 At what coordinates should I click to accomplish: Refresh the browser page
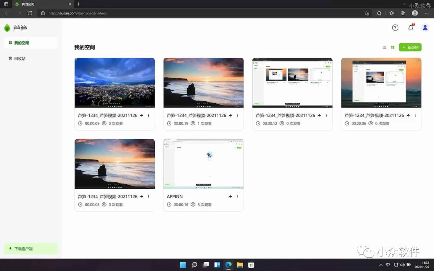(30, 13)
